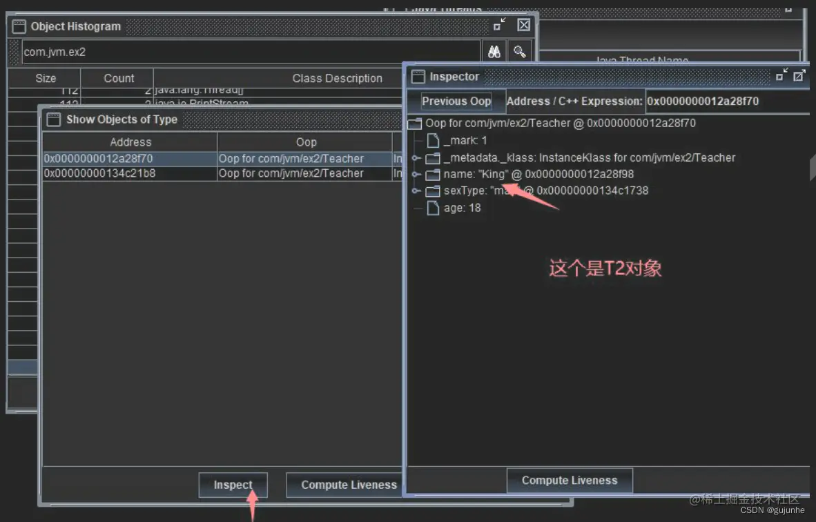Click the restore-down icon in Inspector title bar
The image size is (816, 522).
click(x=781, y=75)
